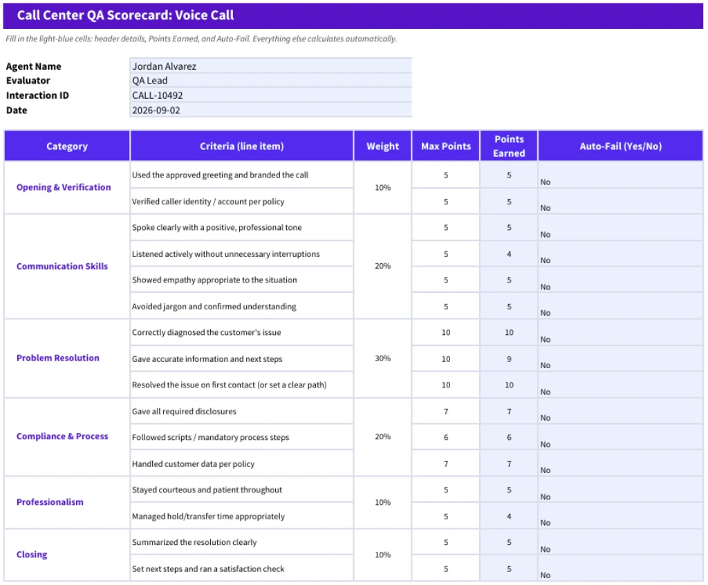
Task: Click Max Points cell for Gave all required disclosures
Action: 446,412
